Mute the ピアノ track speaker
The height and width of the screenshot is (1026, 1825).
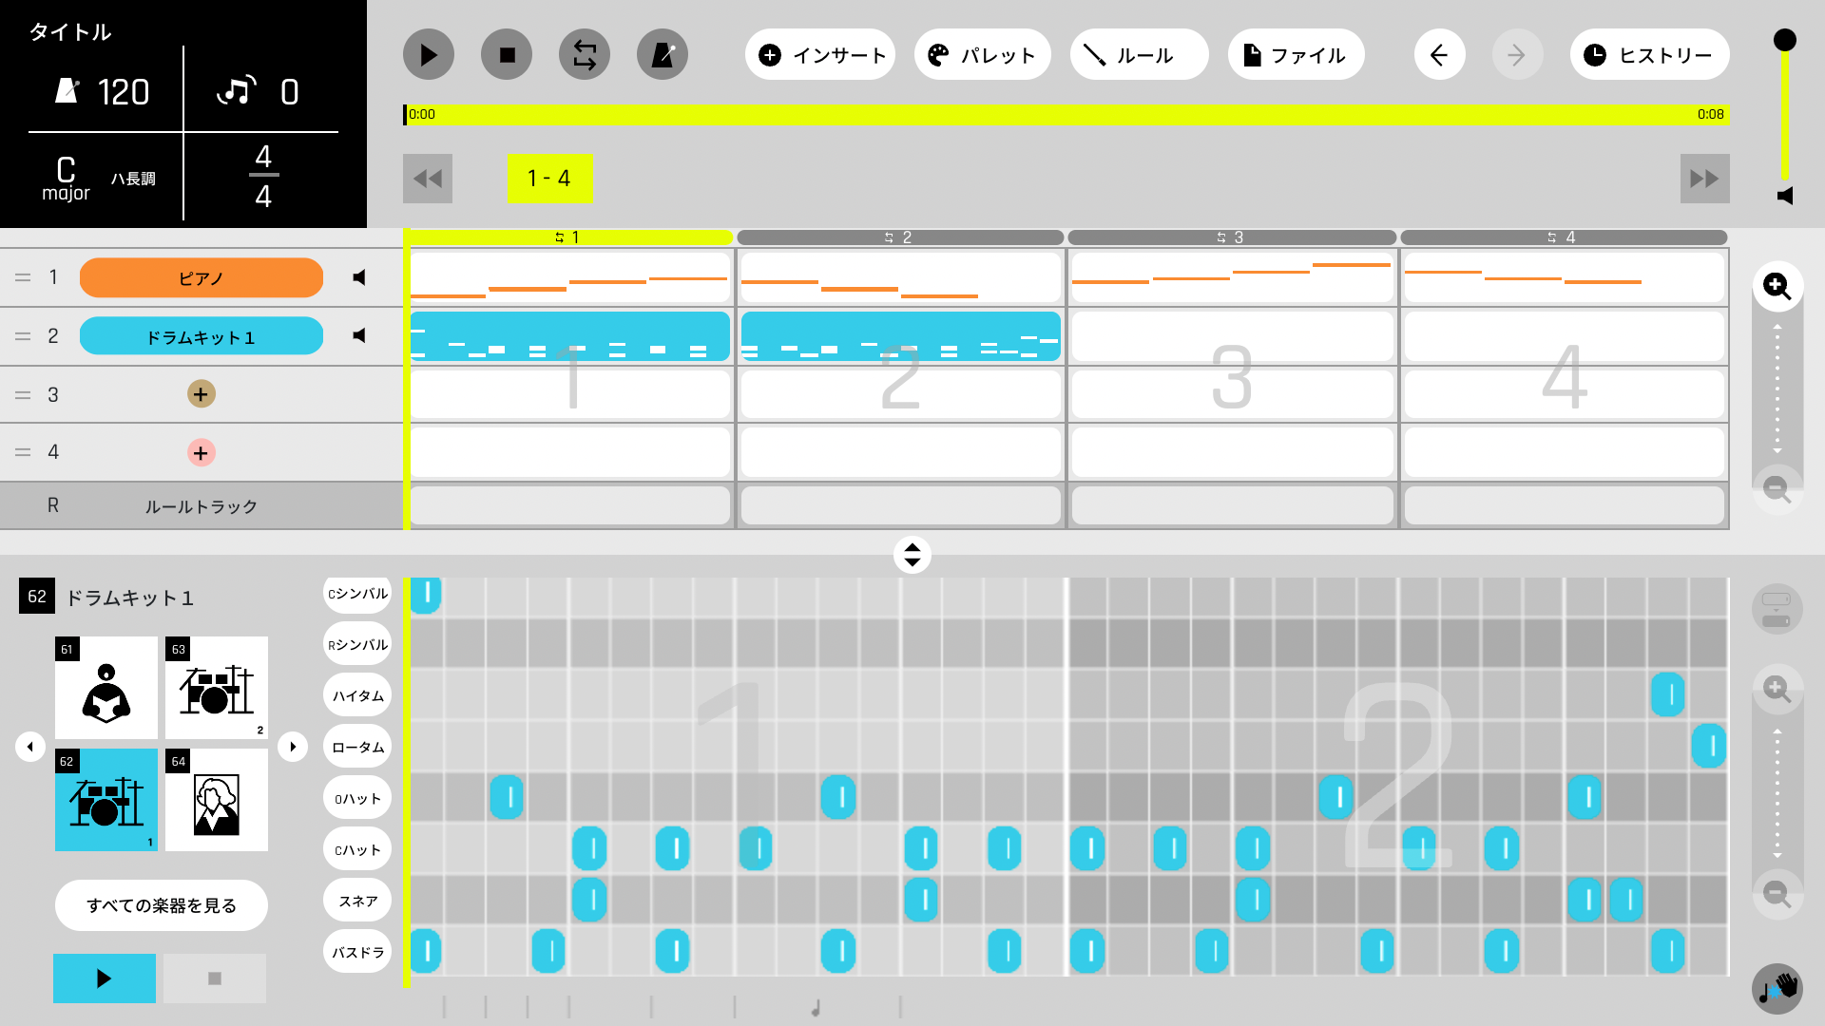point(358,277)
